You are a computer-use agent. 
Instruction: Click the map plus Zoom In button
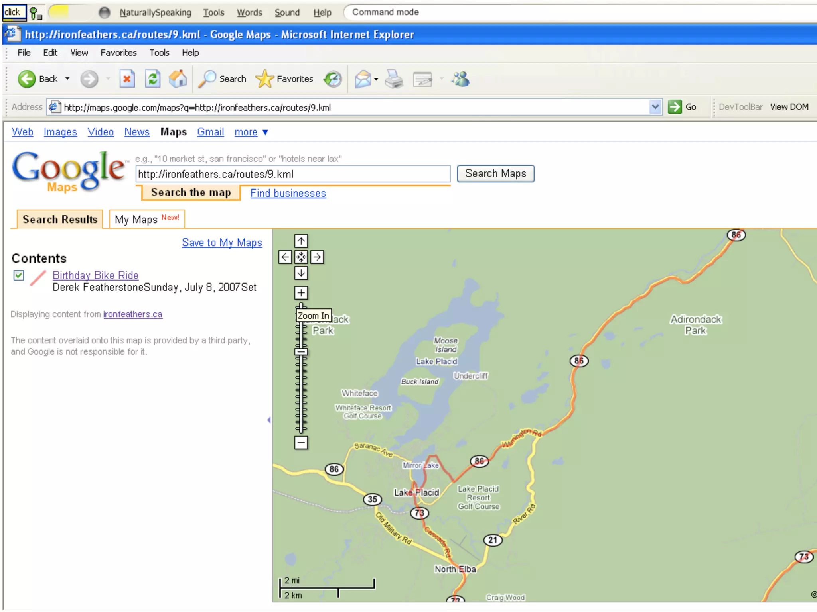click(301, 293)
